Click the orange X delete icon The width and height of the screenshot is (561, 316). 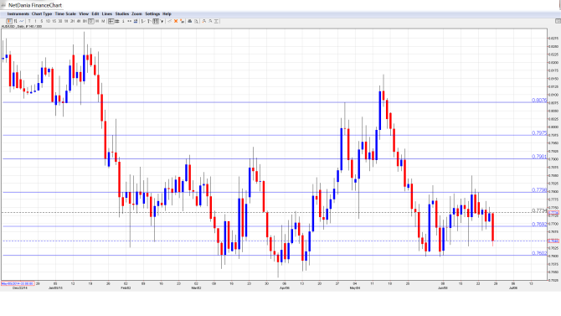(x=176, y=22)
